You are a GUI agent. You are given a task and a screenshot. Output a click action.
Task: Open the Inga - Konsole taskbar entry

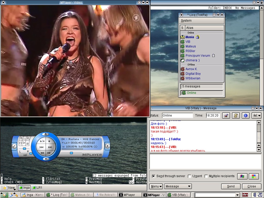tap(33, 195)
